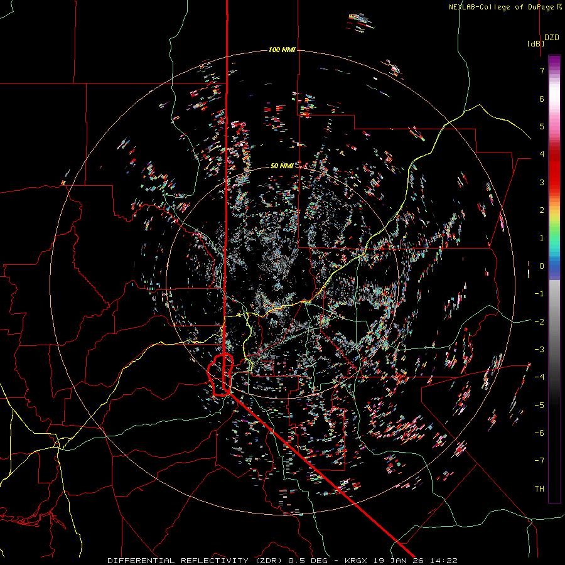Click the legend value -5

pyautogui.click(x=539, y=405)
